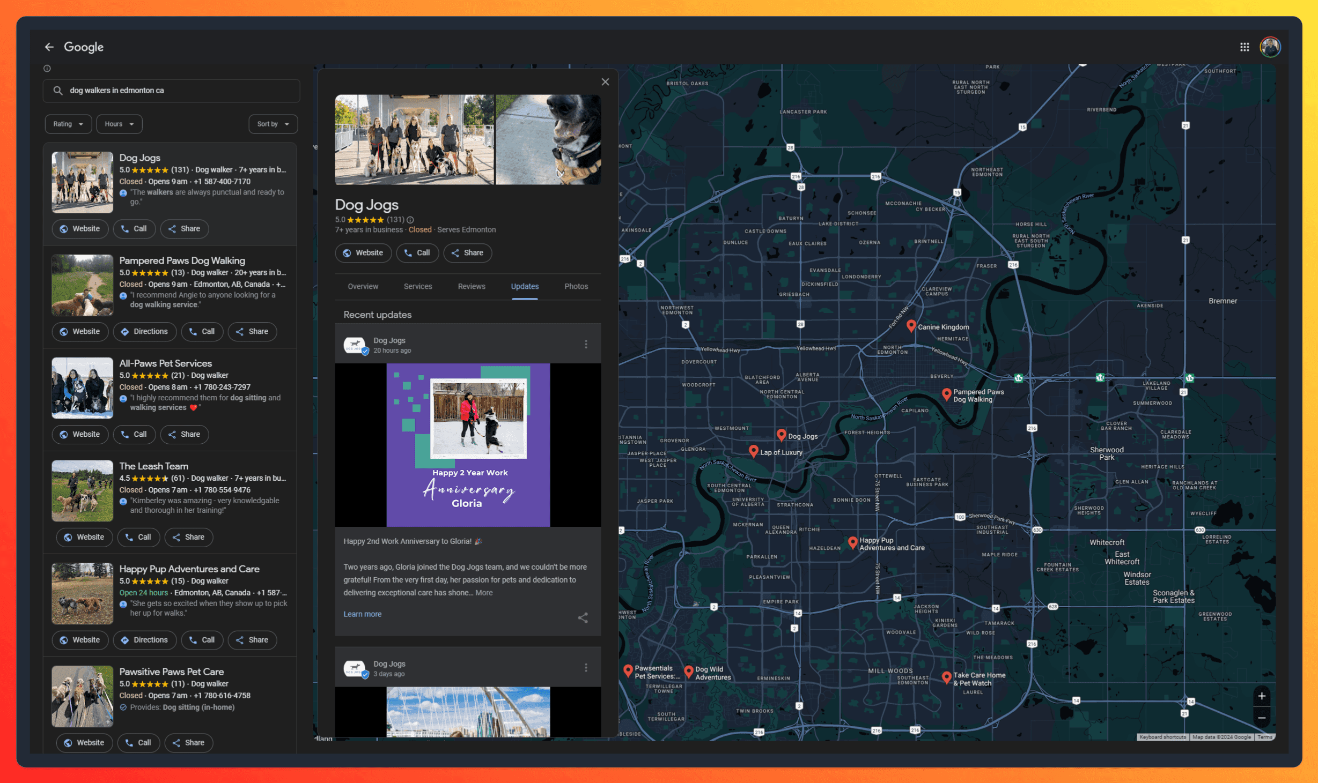Image resolution: width=1318 pixels, height=783 pixels.
Task: Click the Keyboard shortcuts link on the map
Action: pos(1162,737)
